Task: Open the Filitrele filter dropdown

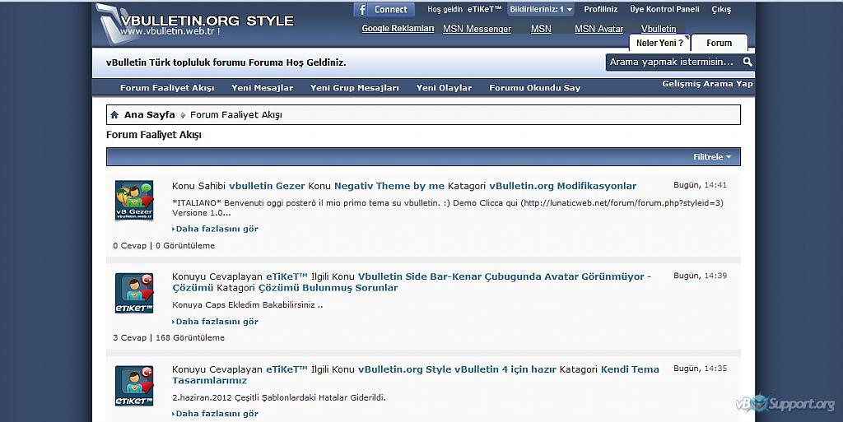Action: 712,157
